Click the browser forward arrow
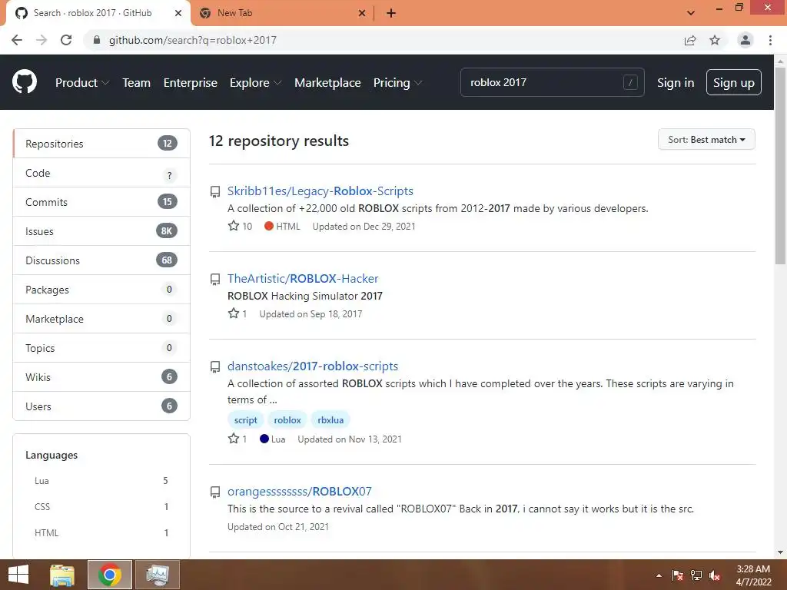This screenshot has width=787, height=590. point(42,40)
